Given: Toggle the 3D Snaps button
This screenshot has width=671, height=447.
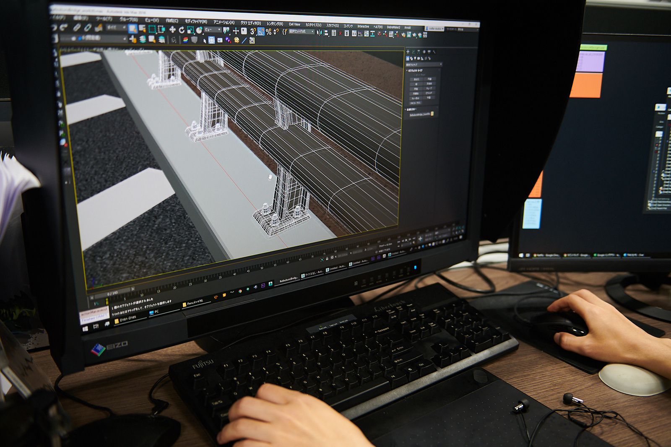Looking at the screenshot, I should click(253, 31).
